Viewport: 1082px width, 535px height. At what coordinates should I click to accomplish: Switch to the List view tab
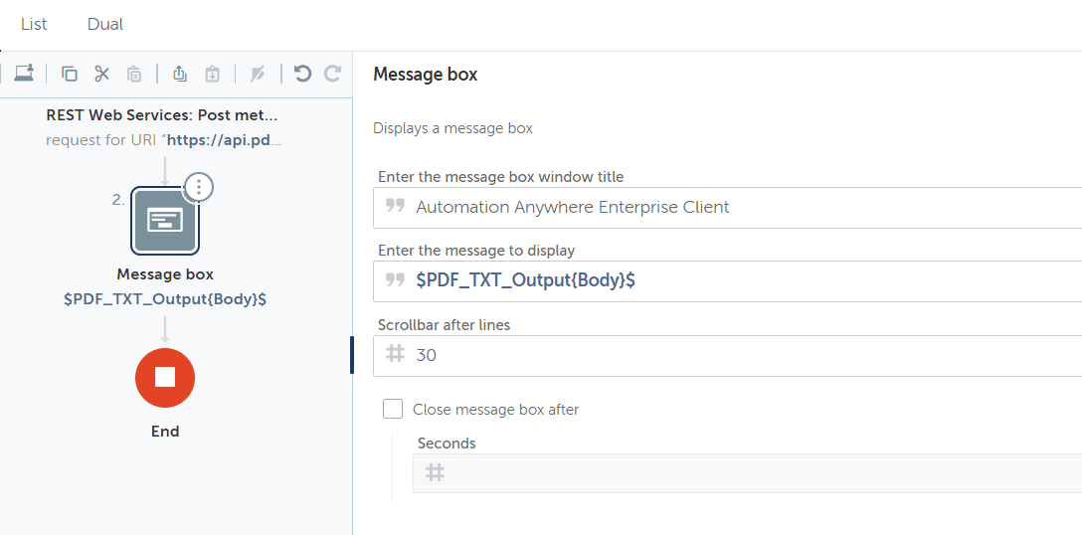[x=34, y=24]
